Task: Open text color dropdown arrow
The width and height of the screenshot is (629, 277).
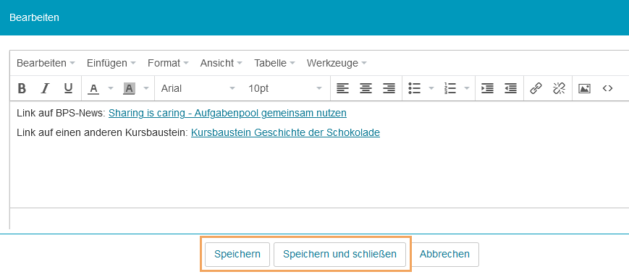Action: (x=111, y=88)
